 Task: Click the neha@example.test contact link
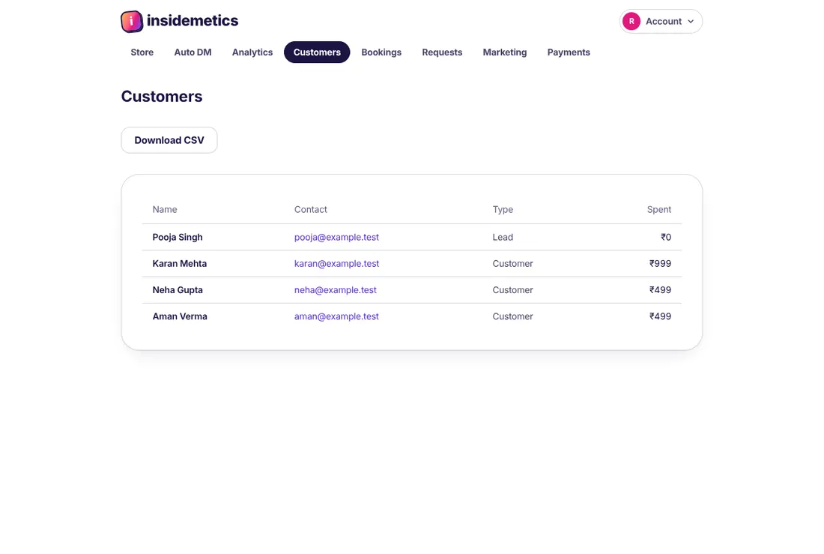(336, 290)
